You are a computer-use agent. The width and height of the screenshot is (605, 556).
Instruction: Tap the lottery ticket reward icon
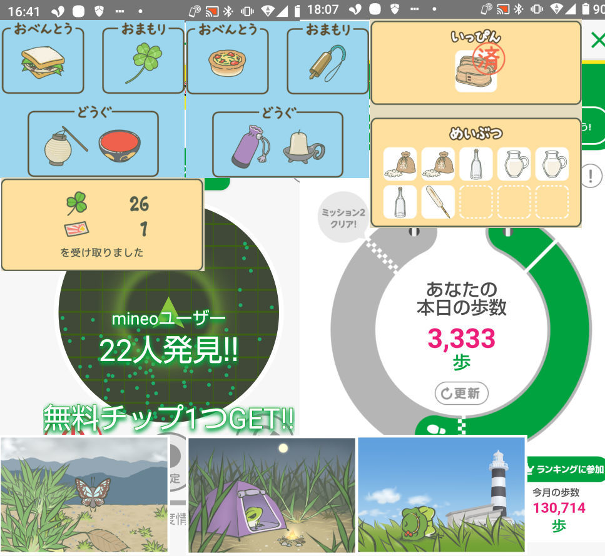coord(76,229)
